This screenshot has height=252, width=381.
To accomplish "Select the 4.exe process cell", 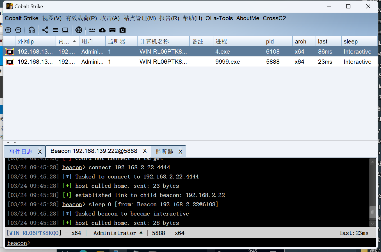I will coord(238,52).
